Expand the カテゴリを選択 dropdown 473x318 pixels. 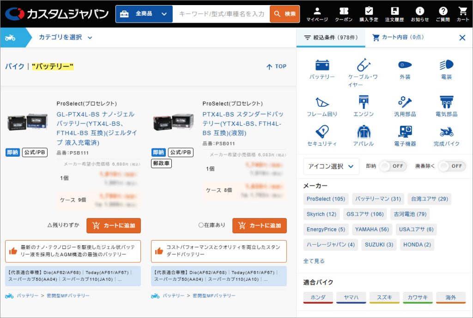66,37
